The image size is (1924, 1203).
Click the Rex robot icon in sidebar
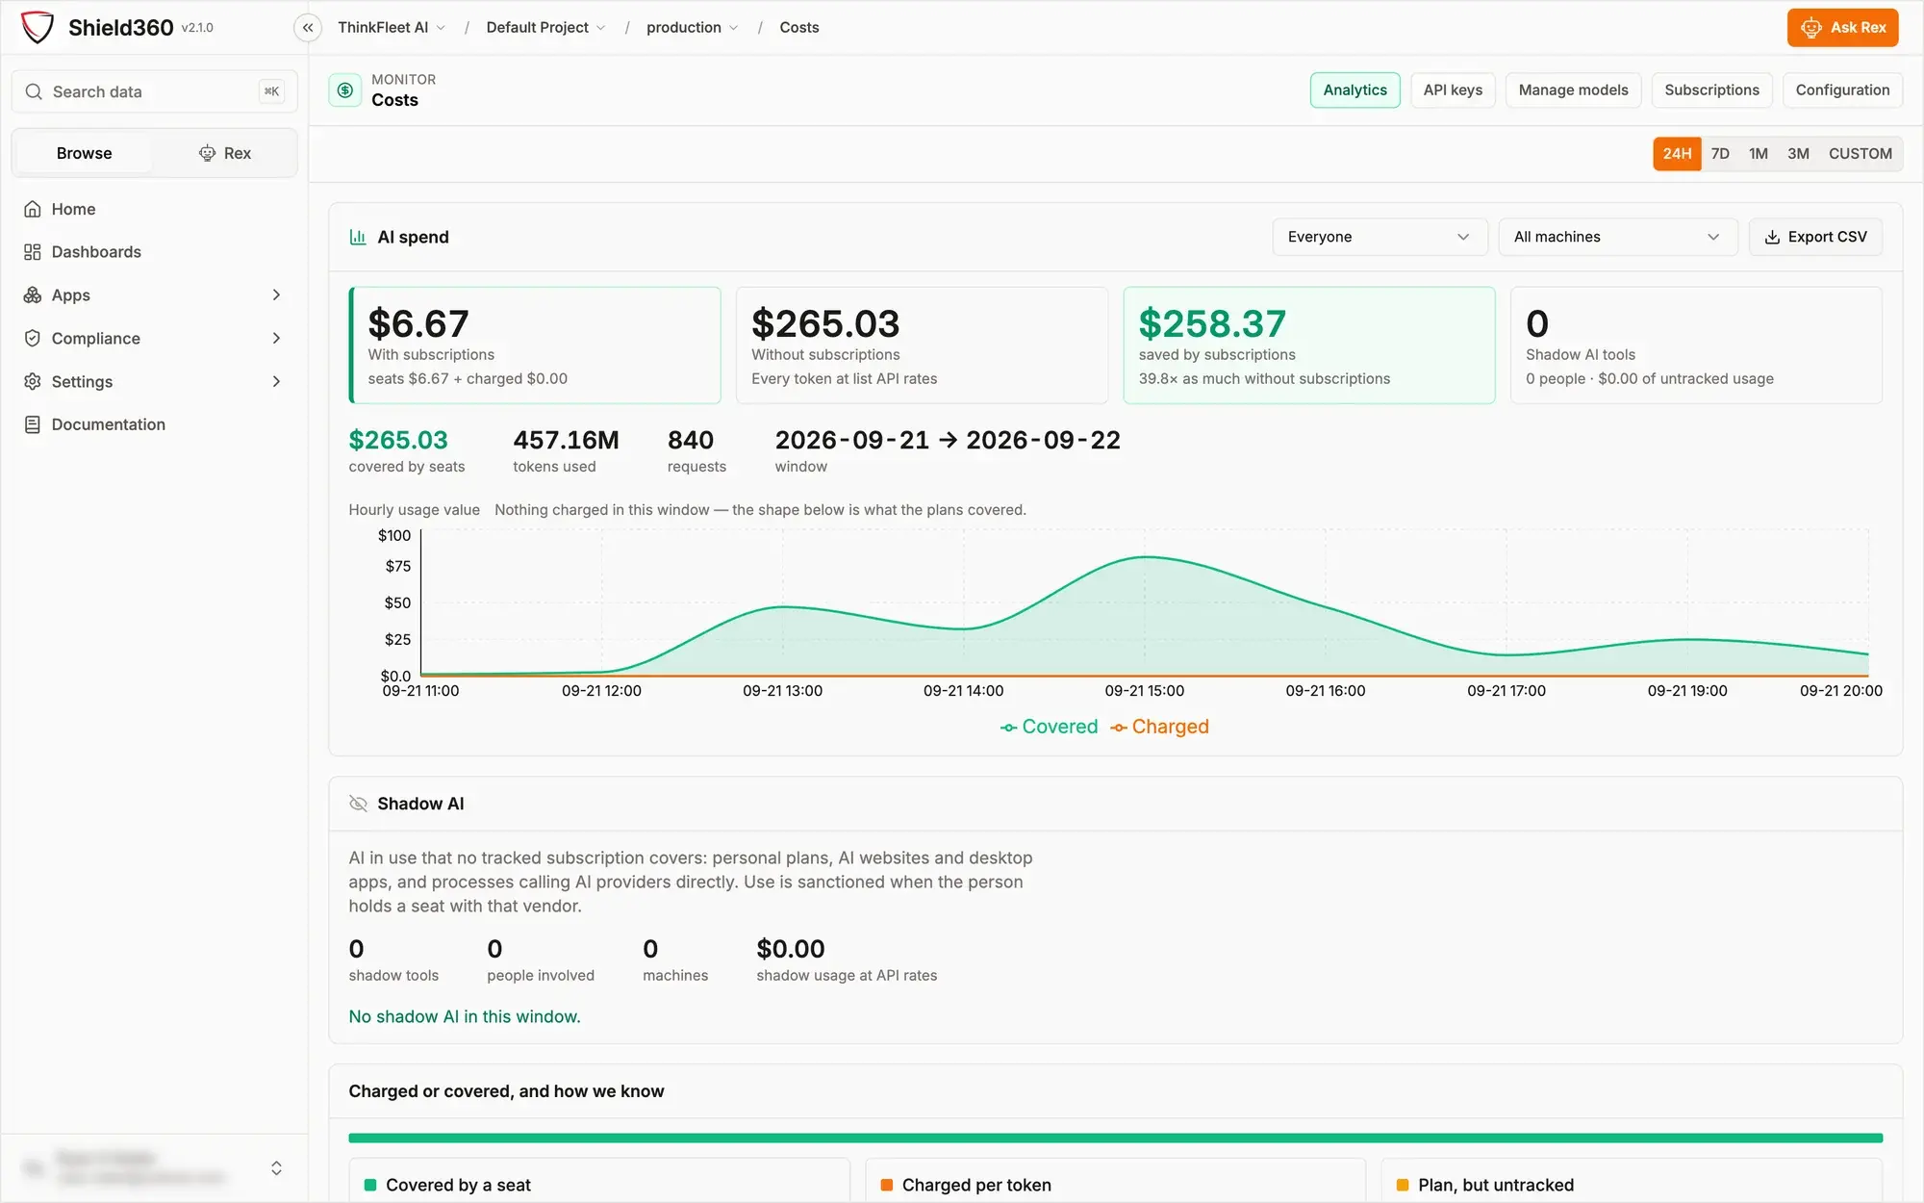click(207, 153)
